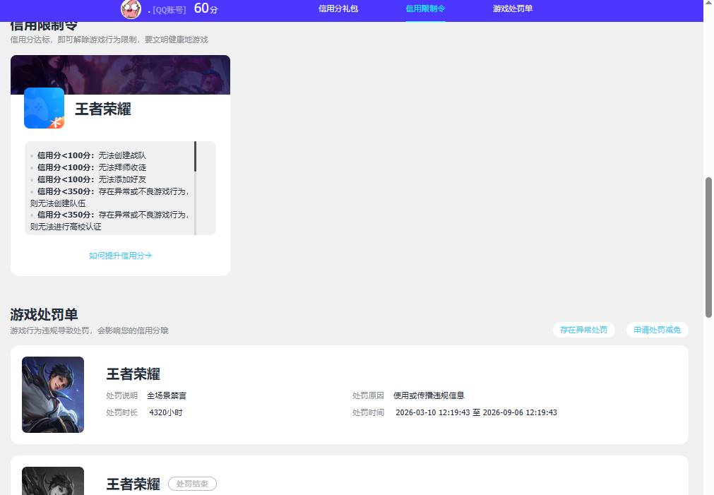
Task: Click the grayscale hero thumbnail of ended penalty
Action: [53, 480]
